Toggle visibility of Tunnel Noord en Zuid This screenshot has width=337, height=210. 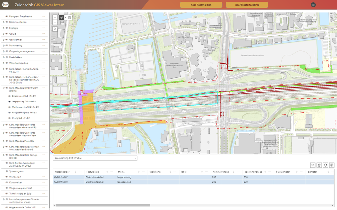[x=7, y=194]
